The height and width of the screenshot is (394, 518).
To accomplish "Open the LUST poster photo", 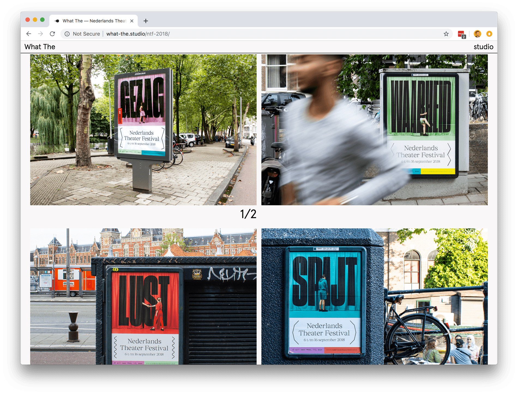I will click(x=143, y=296).
